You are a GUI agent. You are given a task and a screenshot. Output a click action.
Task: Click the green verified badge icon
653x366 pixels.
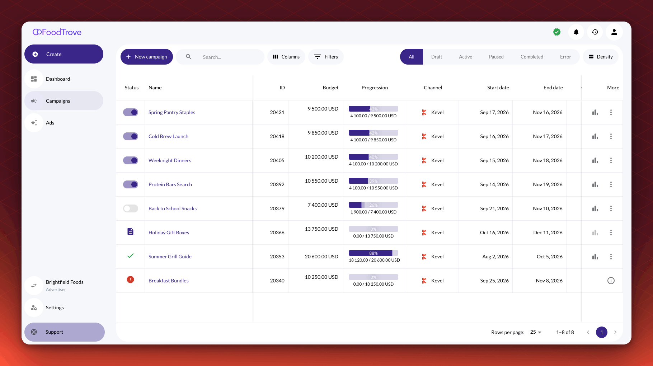(557, 32)
